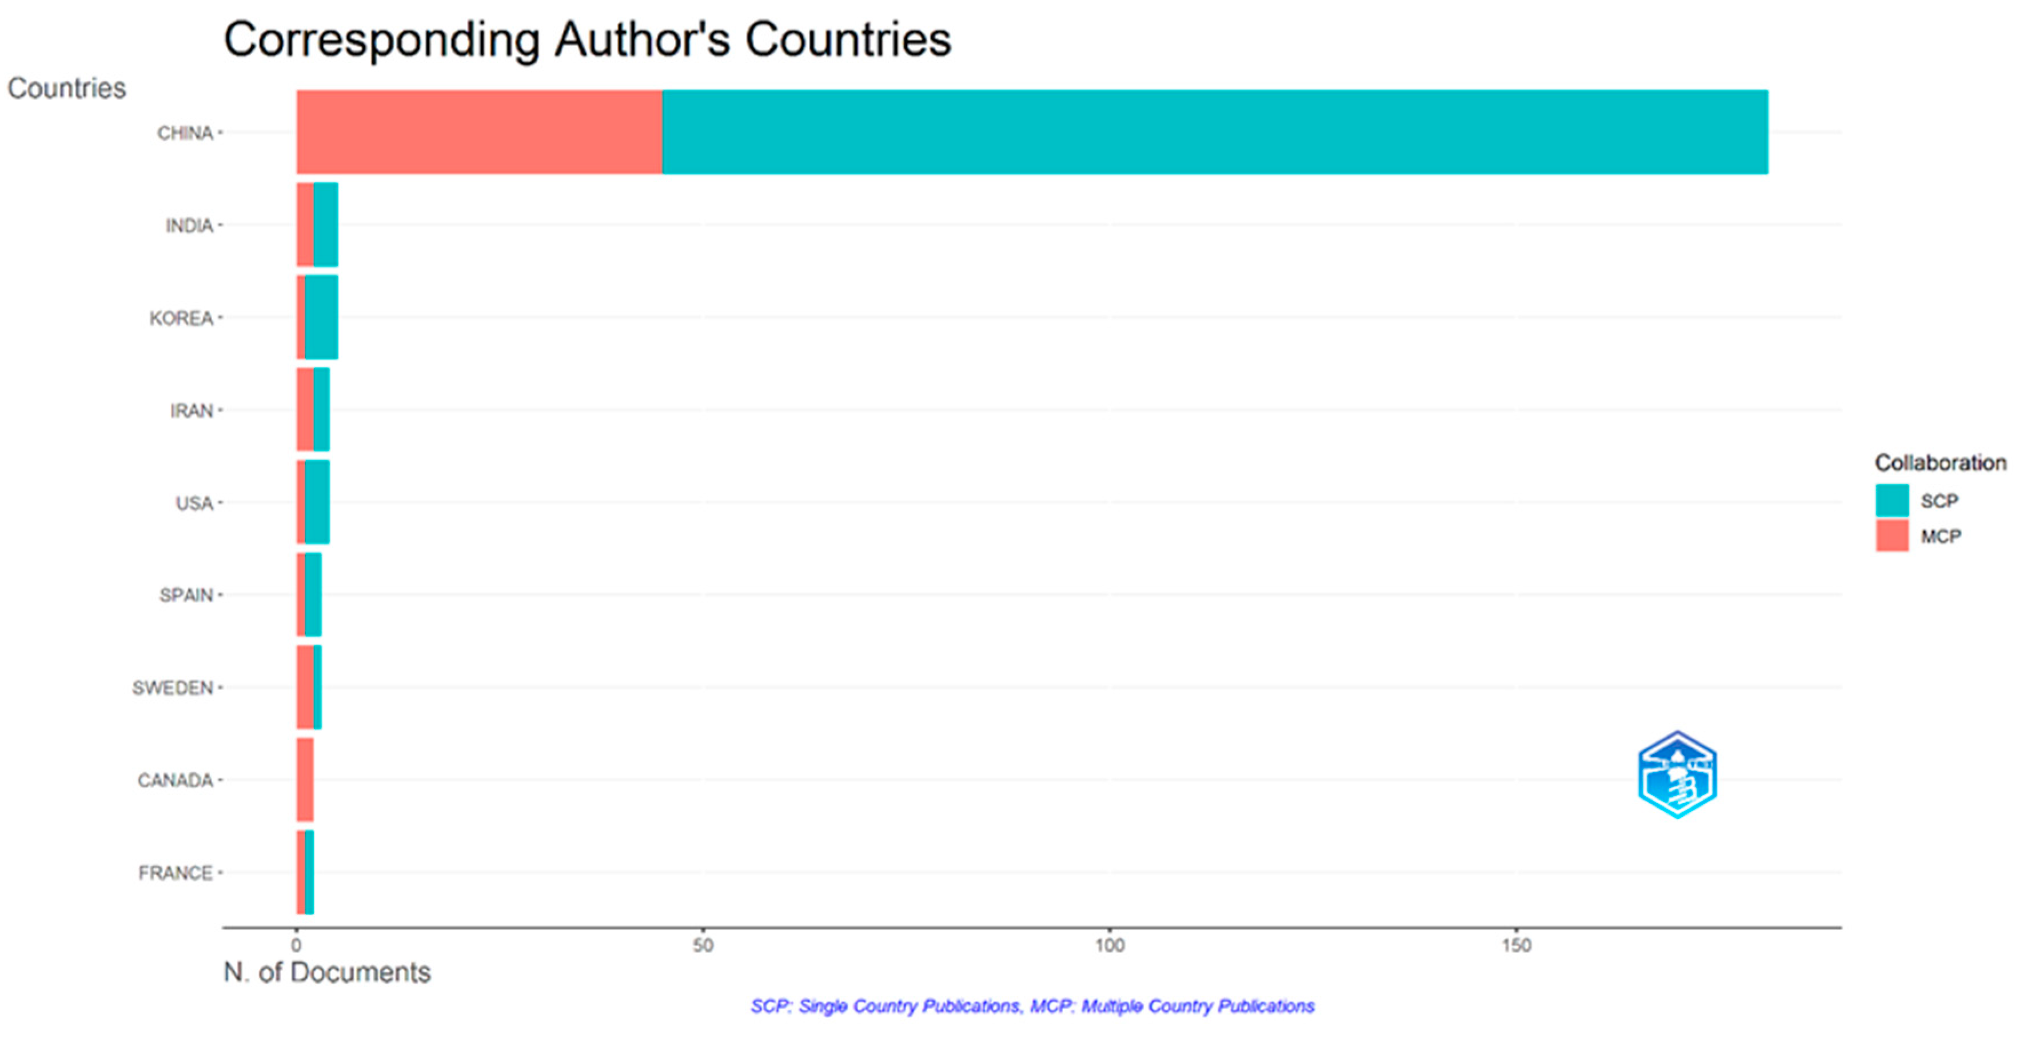Click China's teal SCP bar segment
This screenshot has height=1038, width=2023.
tap(1214, 132)
